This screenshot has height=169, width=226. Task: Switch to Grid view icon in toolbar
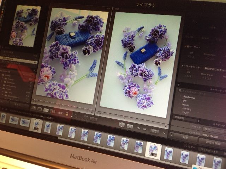(34, 108)
